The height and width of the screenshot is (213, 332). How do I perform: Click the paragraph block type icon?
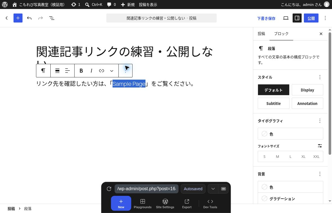(x=43, y=71)
